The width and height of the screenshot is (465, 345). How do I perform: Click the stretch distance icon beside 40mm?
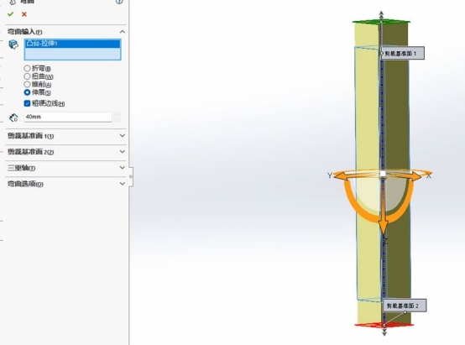13,118
